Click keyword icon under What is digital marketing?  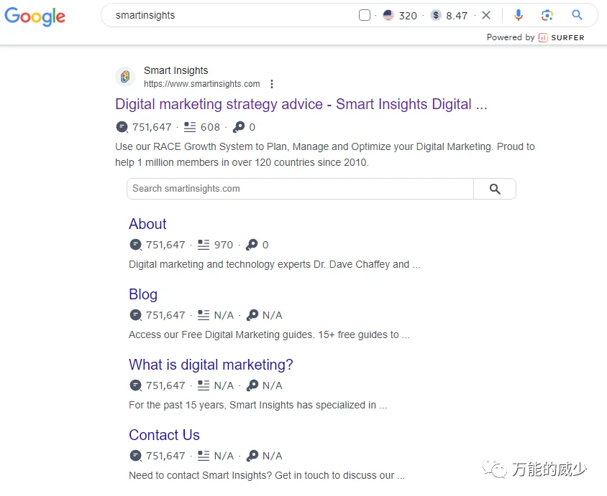coord(252,385)
